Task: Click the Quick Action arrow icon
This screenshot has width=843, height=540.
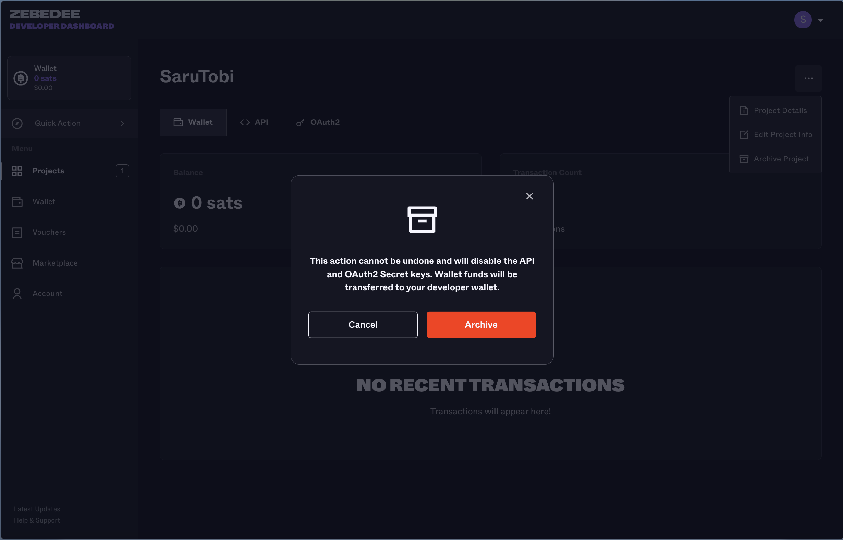Action: tap(122, 123)
